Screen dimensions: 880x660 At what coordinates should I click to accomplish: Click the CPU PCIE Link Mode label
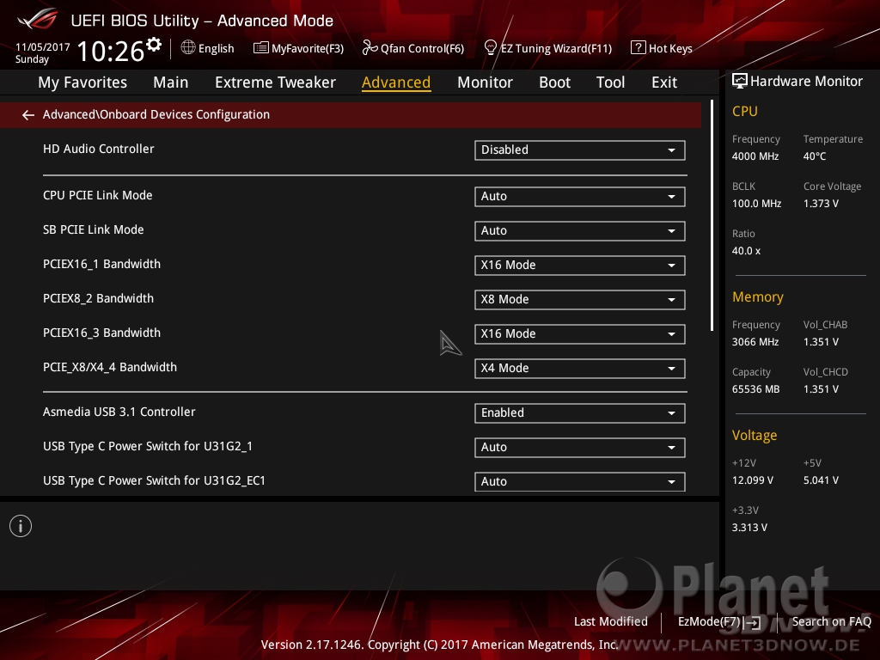(x=98, y=195)
